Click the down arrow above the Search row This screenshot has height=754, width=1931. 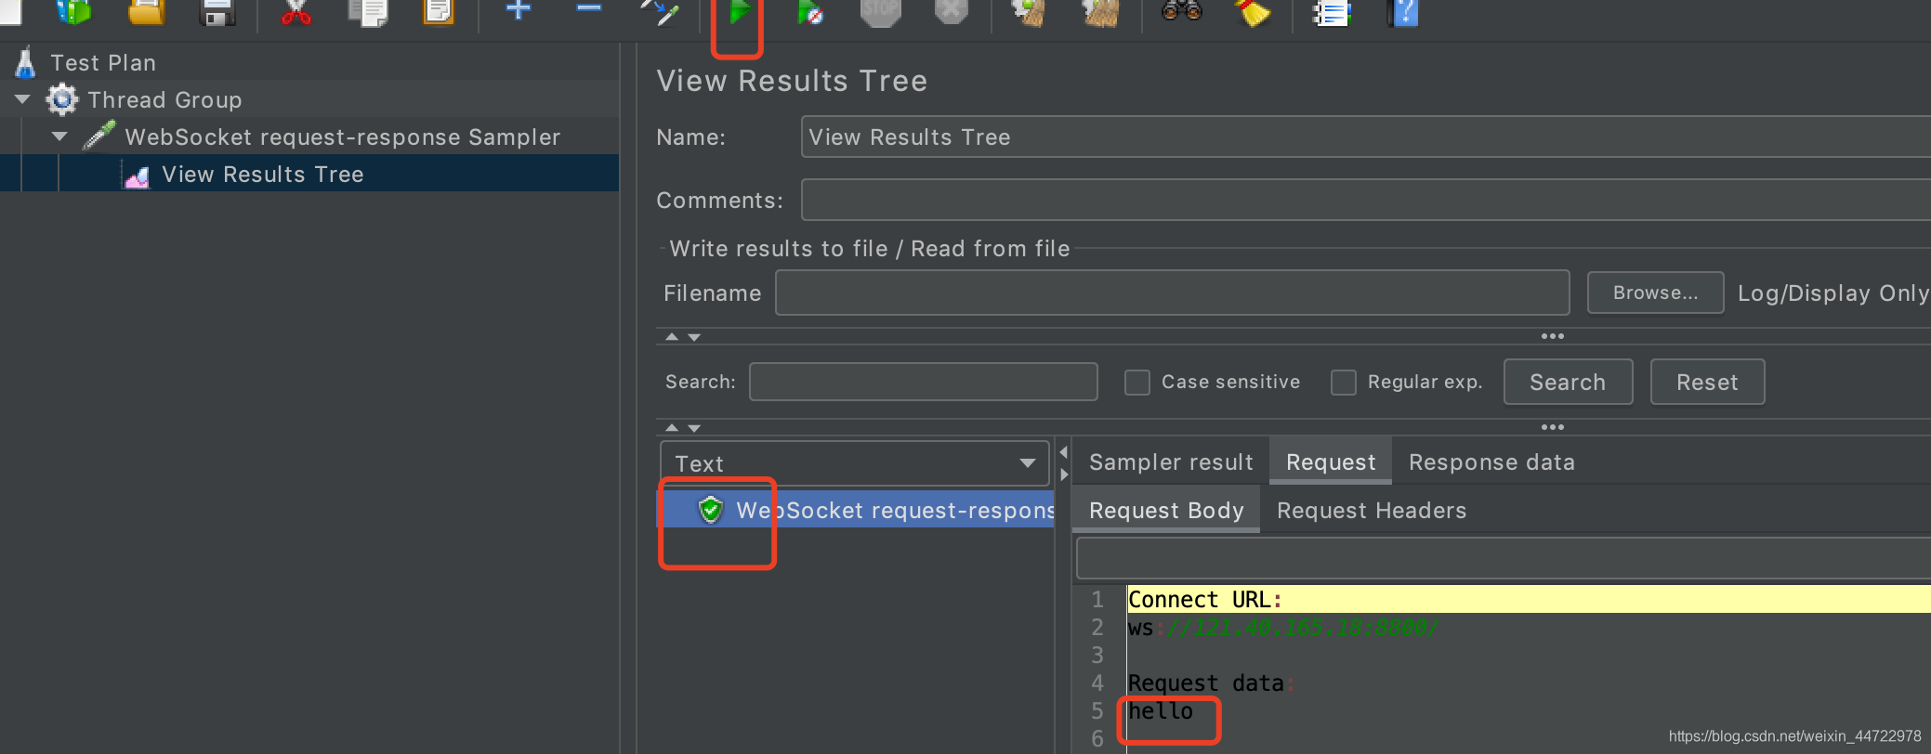pos(694,337)
